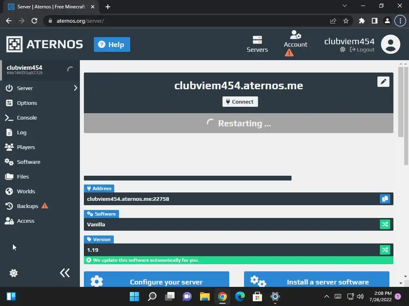The image size is (409, 306).
Task: Open the Chrome profile icon
Action: click(x=387, y=21)
